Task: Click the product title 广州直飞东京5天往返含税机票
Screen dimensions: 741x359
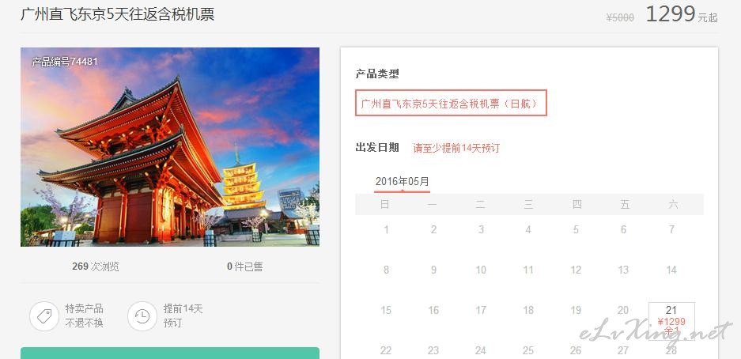Action: coord(118,14)
